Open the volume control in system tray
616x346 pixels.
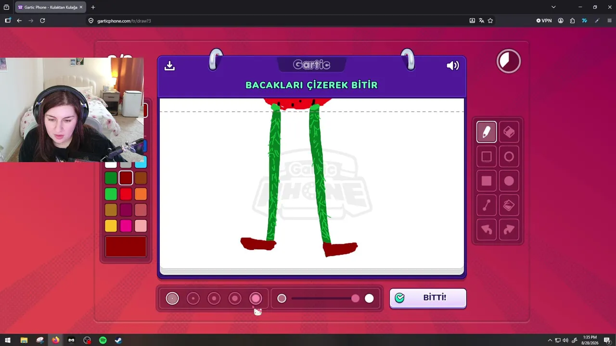click(x=565, y=340)
